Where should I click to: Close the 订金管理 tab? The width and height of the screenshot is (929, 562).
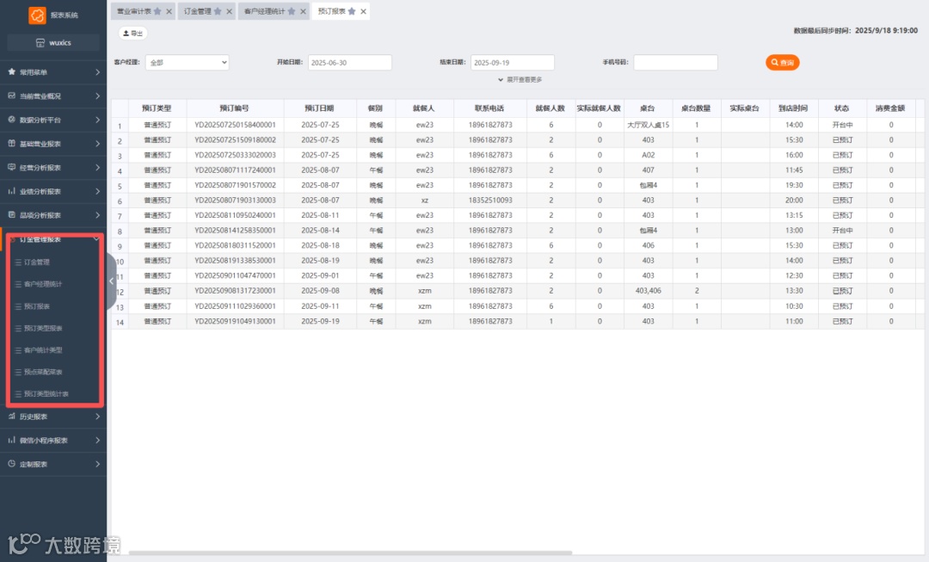(230, 11)
